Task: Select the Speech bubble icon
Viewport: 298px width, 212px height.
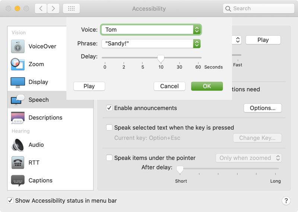Action: [x=18, y=100]
